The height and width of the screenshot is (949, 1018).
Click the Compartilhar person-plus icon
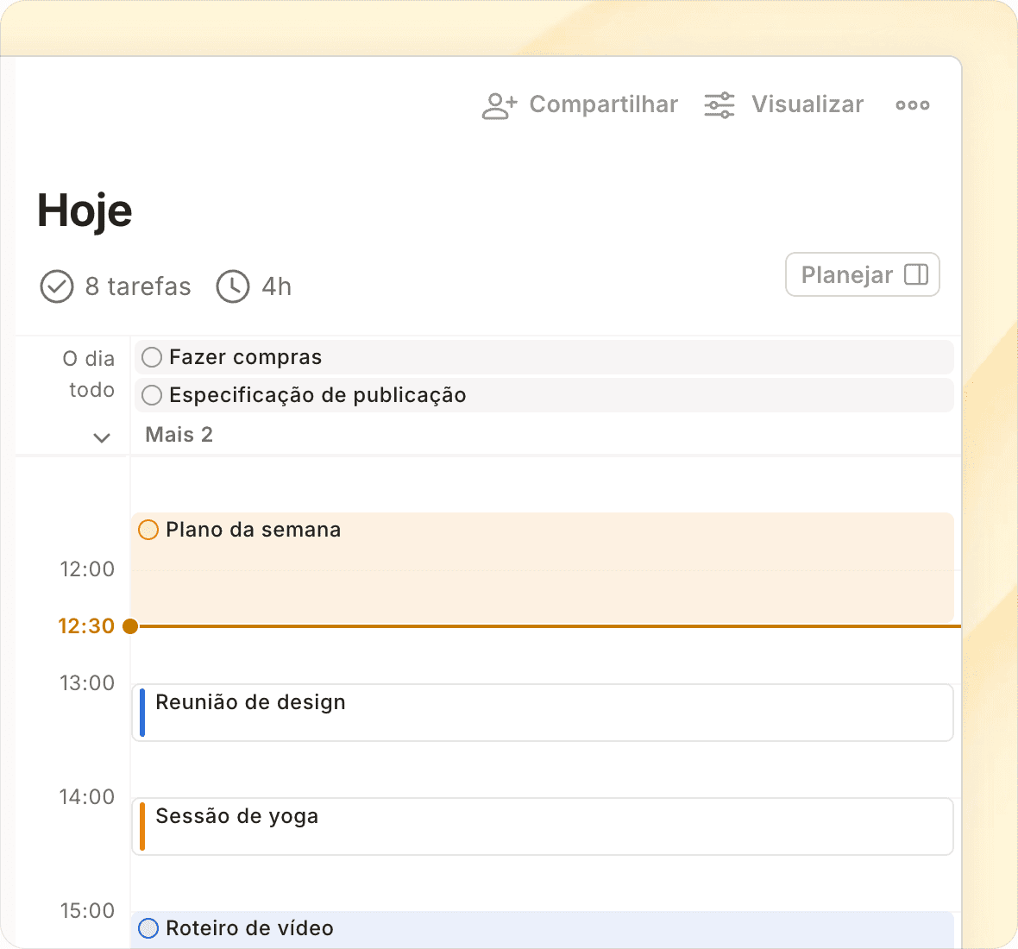coord(499,105)
